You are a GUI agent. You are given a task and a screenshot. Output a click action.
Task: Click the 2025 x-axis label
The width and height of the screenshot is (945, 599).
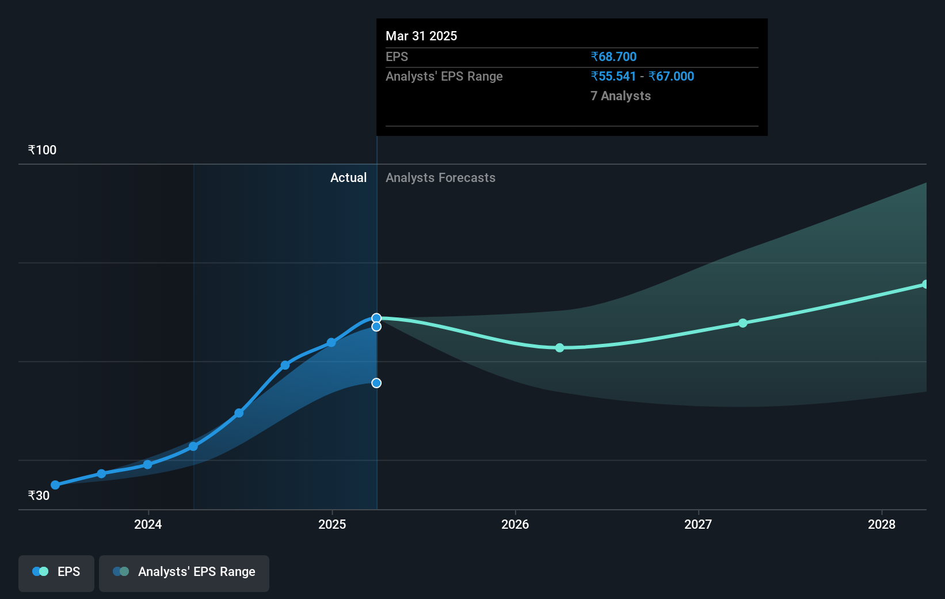[x=332, y=524]
